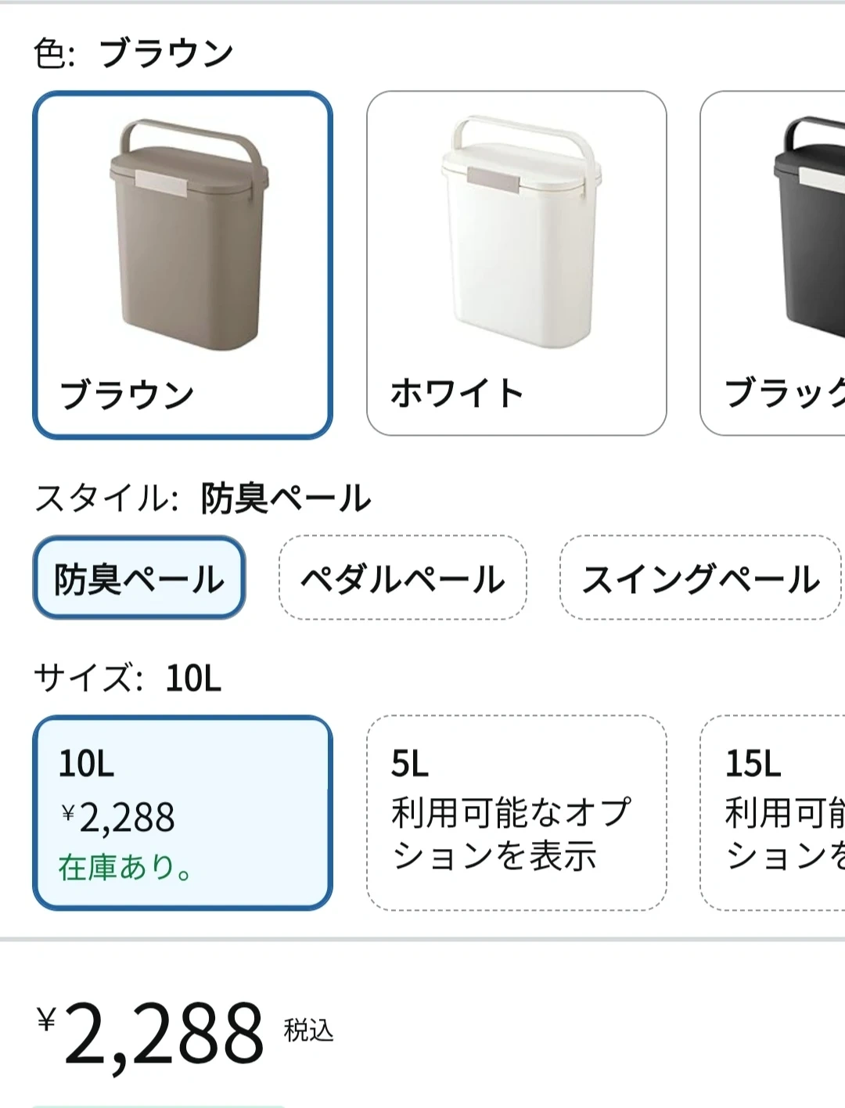Select the 5L size heading

point(410,763)
